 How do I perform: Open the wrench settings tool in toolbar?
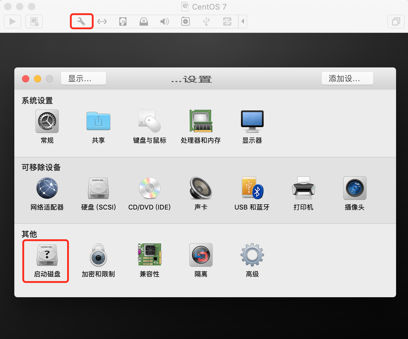point(81,21)
